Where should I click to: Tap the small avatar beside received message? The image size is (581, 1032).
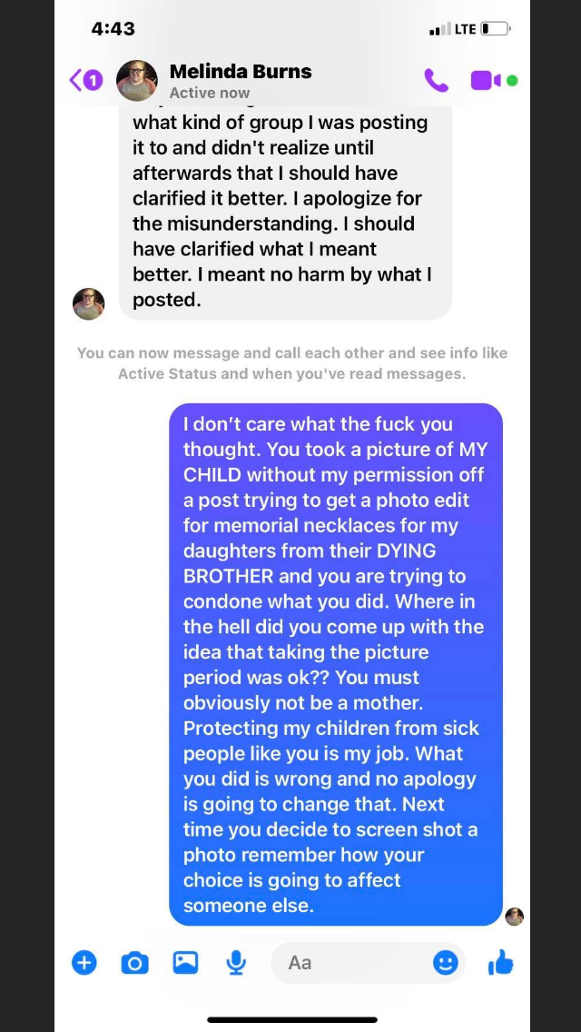click(88, 304)
